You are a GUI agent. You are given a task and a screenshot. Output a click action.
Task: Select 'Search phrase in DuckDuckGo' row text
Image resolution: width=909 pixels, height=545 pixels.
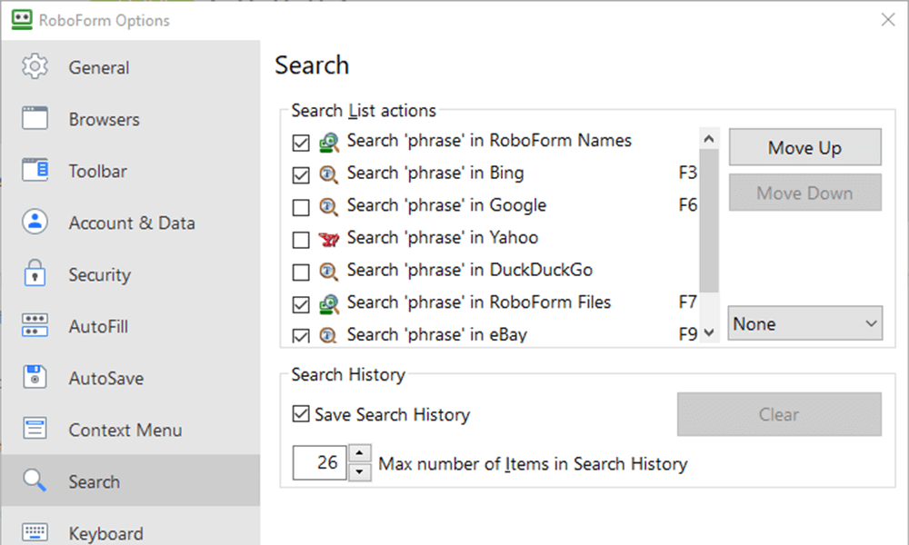pos(470,270)
